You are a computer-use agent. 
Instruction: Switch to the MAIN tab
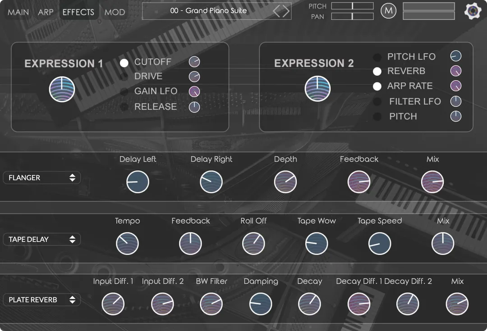(x=18, y=12)
